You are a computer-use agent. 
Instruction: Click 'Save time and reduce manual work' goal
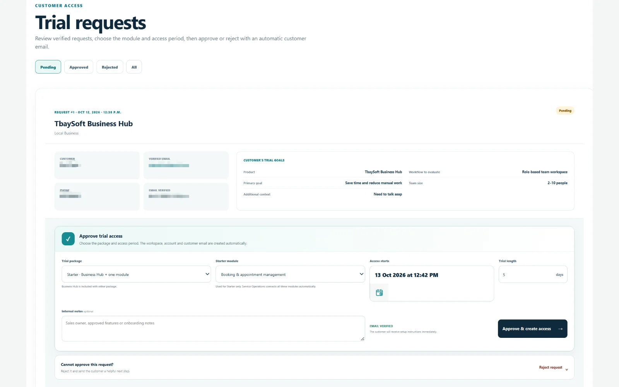(373, 183)
